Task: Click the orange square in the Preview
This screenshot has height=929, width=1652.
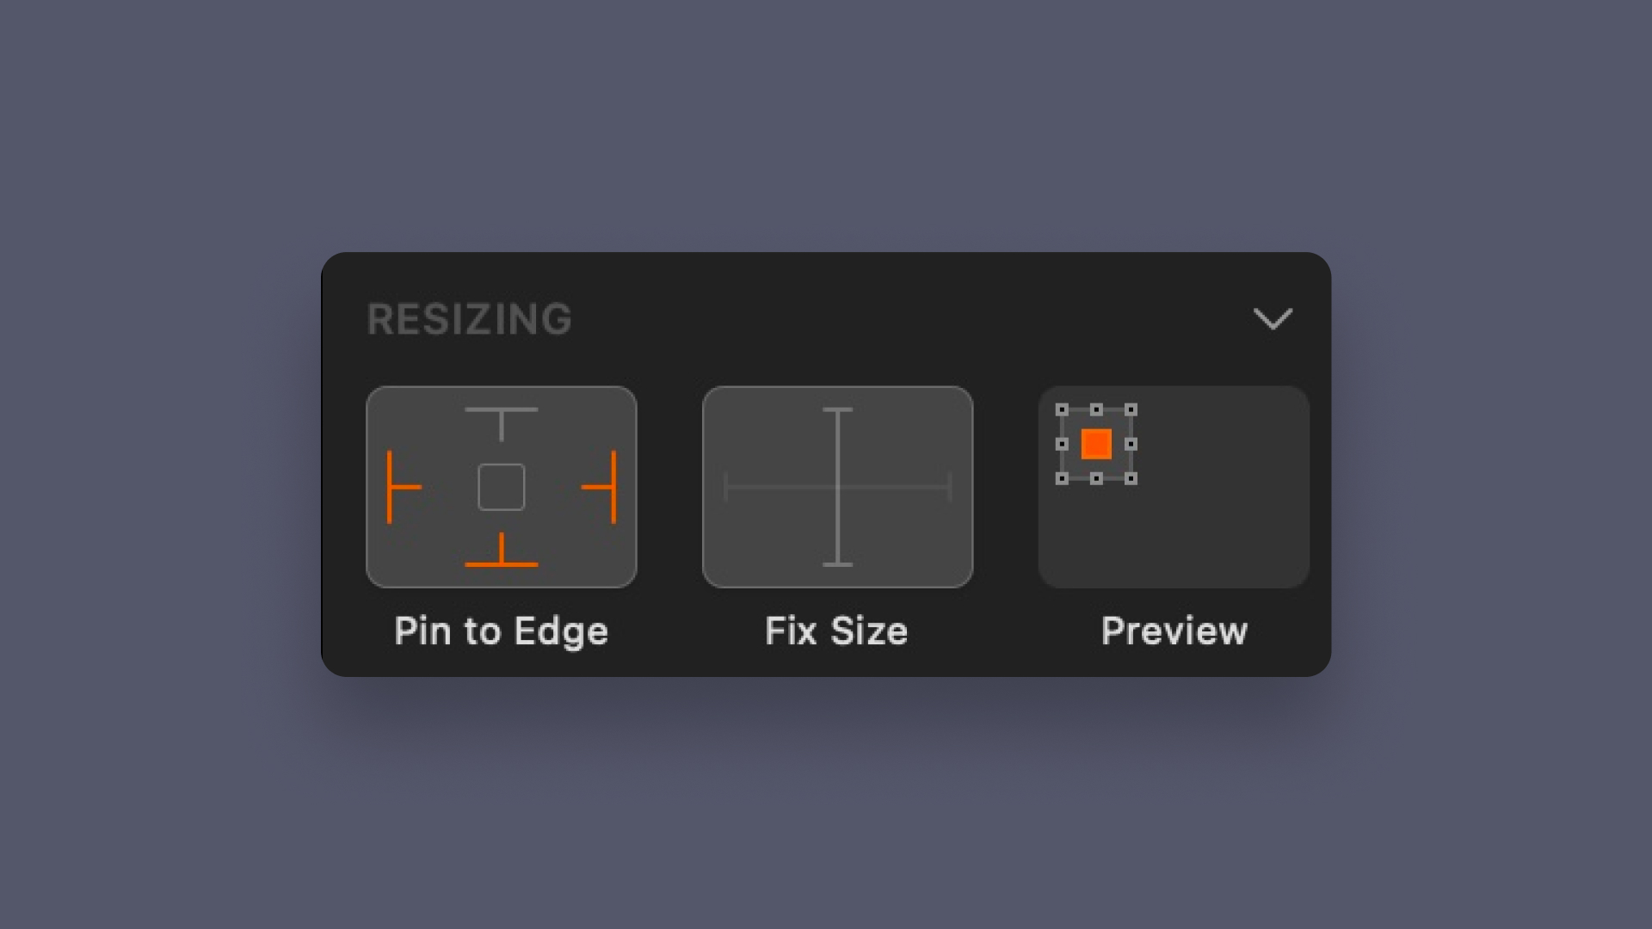Action: 1096,446
